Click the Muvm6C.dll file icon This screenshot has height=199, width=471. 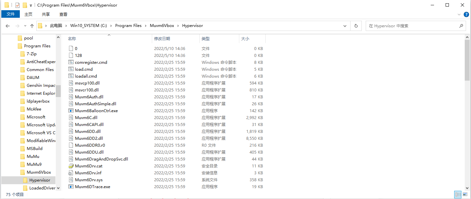pyautogui.click(x=71, y=117)
